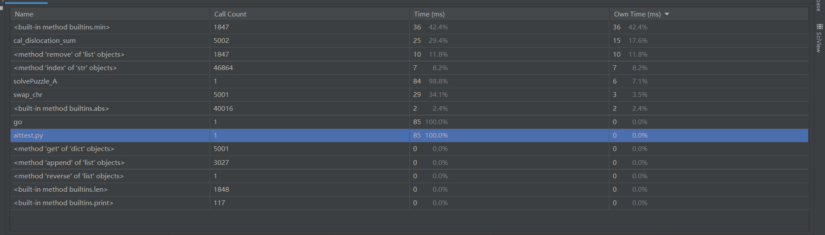Click the 'reverse' of 'list' objects row
825x235 pixels.
coord(69,176)
